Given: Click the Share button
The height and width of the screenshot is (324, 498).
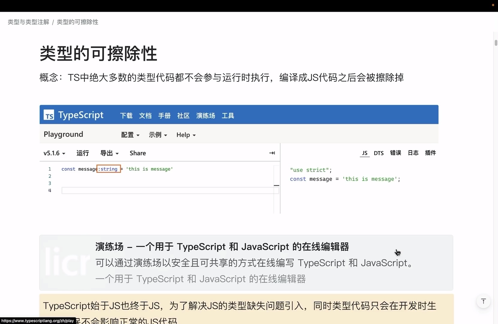Looking at the screenshot, I should (x=138, y=153).
